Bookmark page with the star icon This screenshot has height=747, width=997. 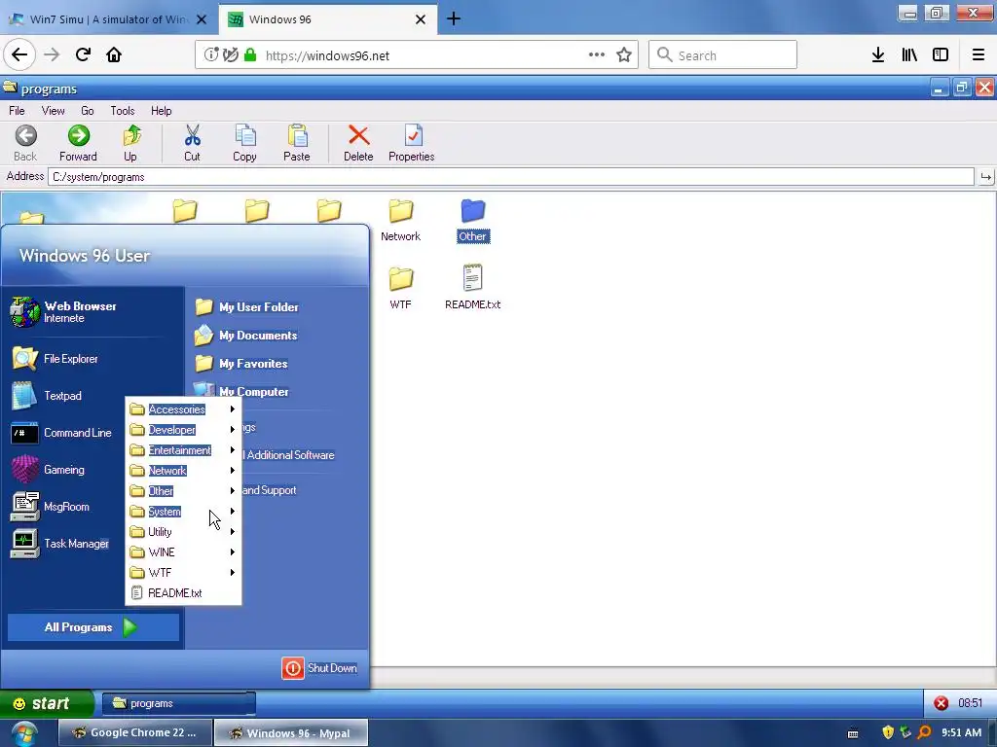pyautogui.click(x=624, y=55)
